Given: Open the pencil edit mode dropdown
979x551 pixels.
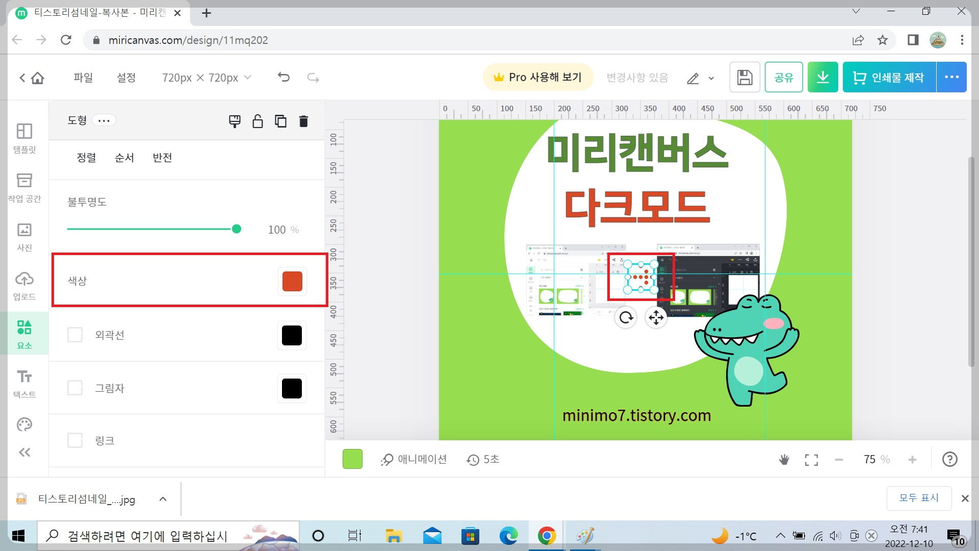Looking at the screenshot, I should coord(701,78).
